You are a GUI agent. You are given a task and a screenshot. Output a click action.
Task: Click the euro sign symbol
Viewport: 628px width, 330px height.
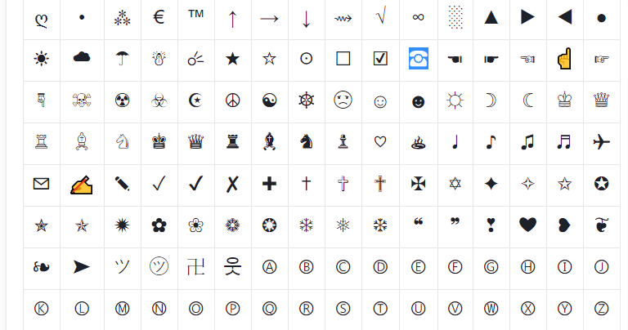pyautogui.click(x=159, y=17)
